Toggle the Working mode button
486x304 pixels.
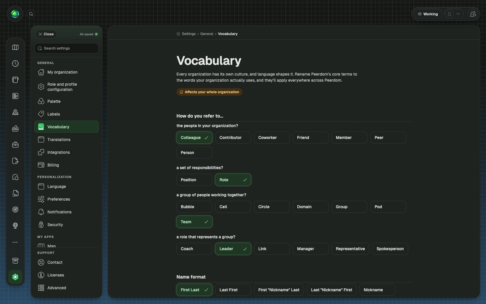click(428, 14)
